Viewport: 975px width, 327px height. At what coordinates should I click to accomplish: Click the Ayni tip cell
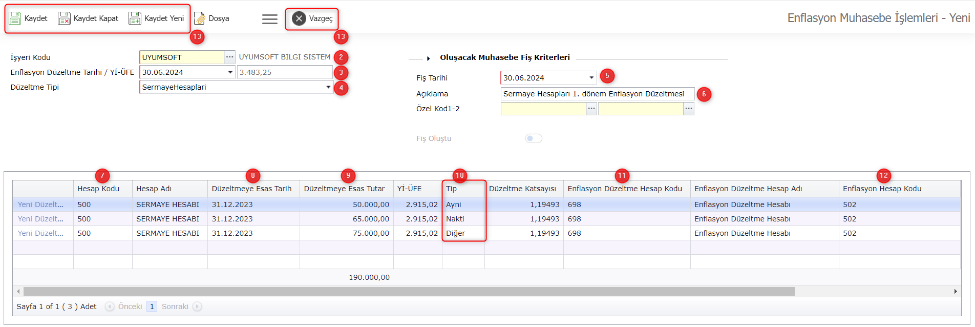pos(463,205)
